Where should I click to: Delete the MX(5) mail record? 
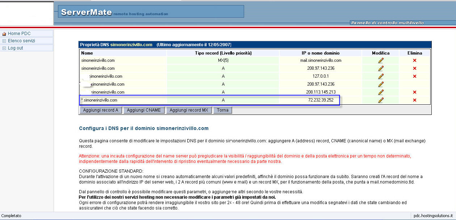(415, 60)
